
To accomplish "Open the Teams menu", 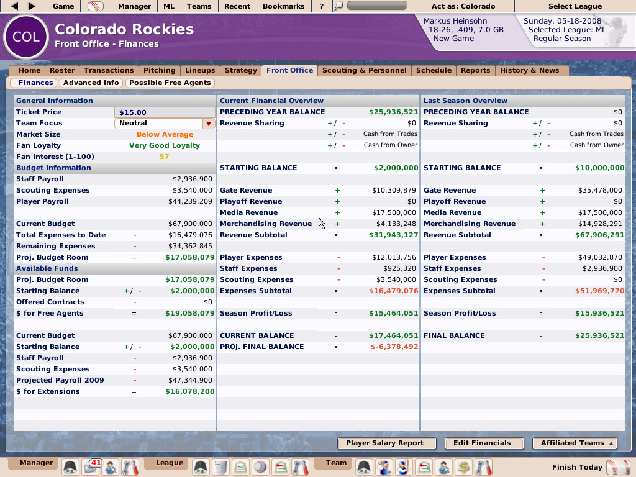I will pos(199,6).
